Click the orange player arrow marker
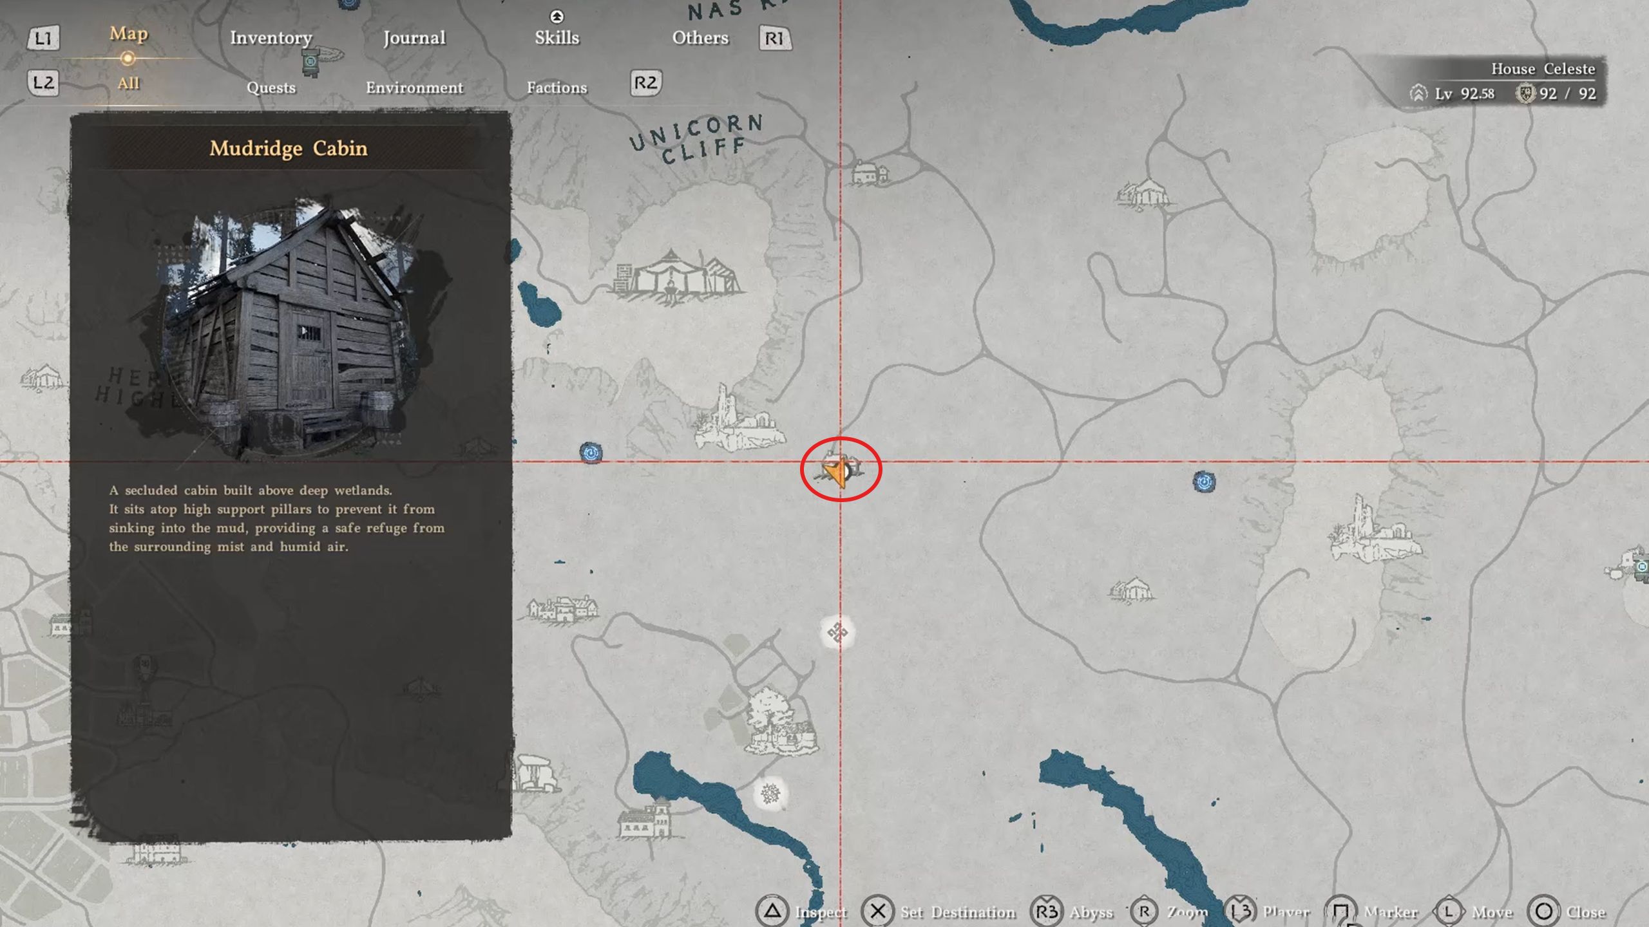 837,473
